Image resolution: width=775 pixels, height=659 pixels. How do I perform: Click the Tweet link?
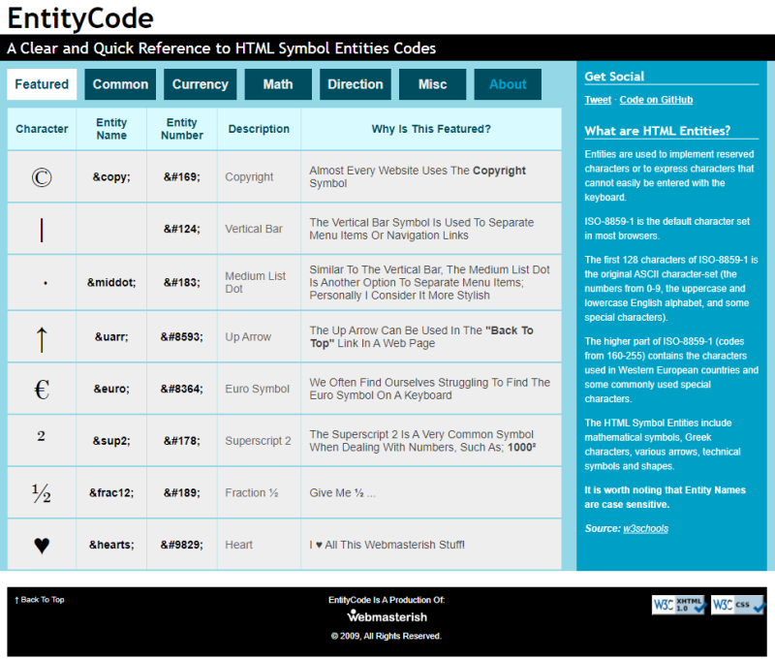[x=598, y=99]
